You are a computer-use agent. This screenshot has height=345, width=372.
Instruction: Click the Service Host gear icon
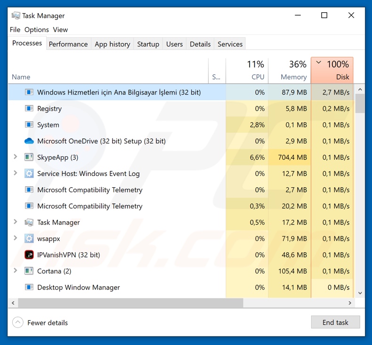pyautogui.click(x=29, y=174)
